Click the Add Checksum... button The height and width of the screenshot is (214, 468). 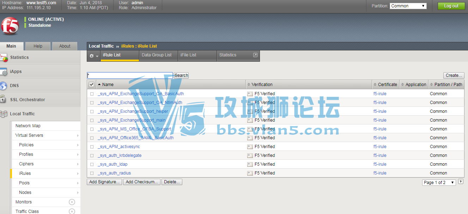pos(142,182)
